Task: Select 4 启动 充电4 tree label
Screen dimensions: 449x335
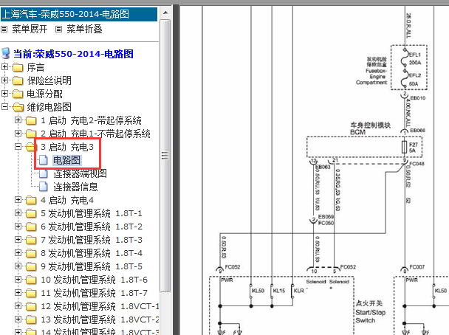Action: coord(67,200)
